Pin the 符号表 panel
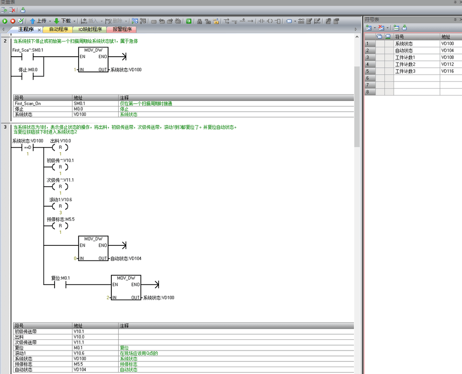This screenshot has width=462, height=374. [455, 19]
